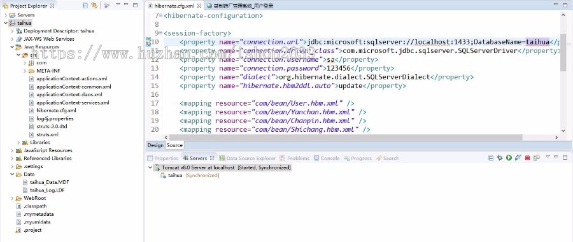Maximize the Project Explorer view

pyautogui.click(x=135, y=5)
